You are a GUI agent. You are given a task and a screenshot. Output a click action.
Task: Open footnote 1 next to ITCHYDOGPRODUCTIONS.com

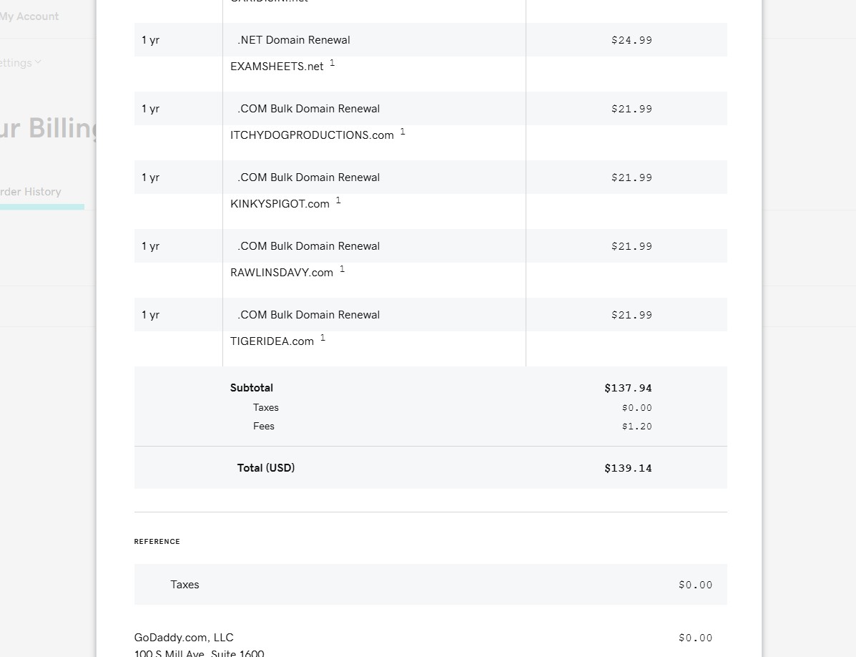point(403,132)
